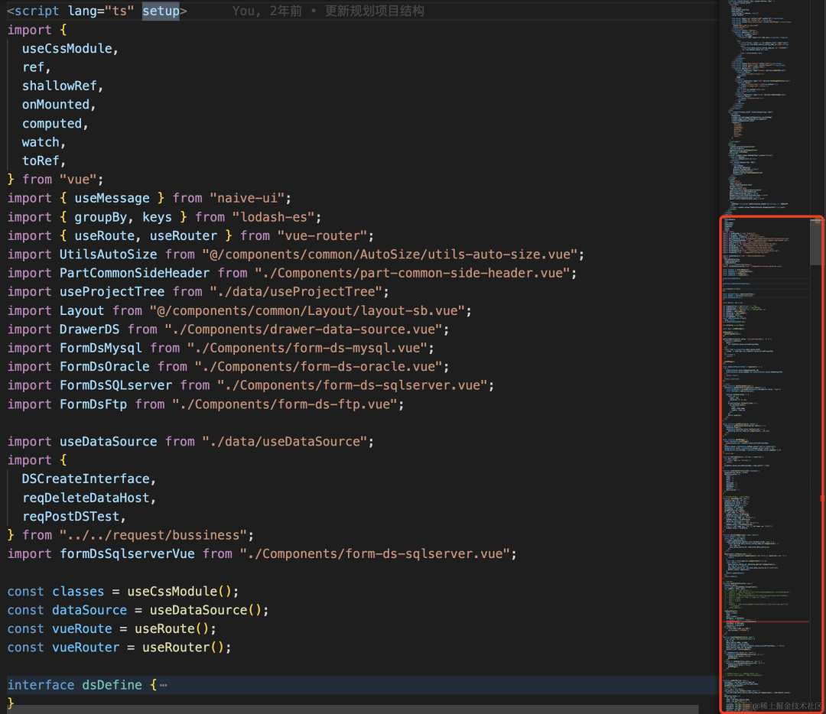Select the highlighted setup attribute
This screenshot has width=826, height=714.
(161, 11)
